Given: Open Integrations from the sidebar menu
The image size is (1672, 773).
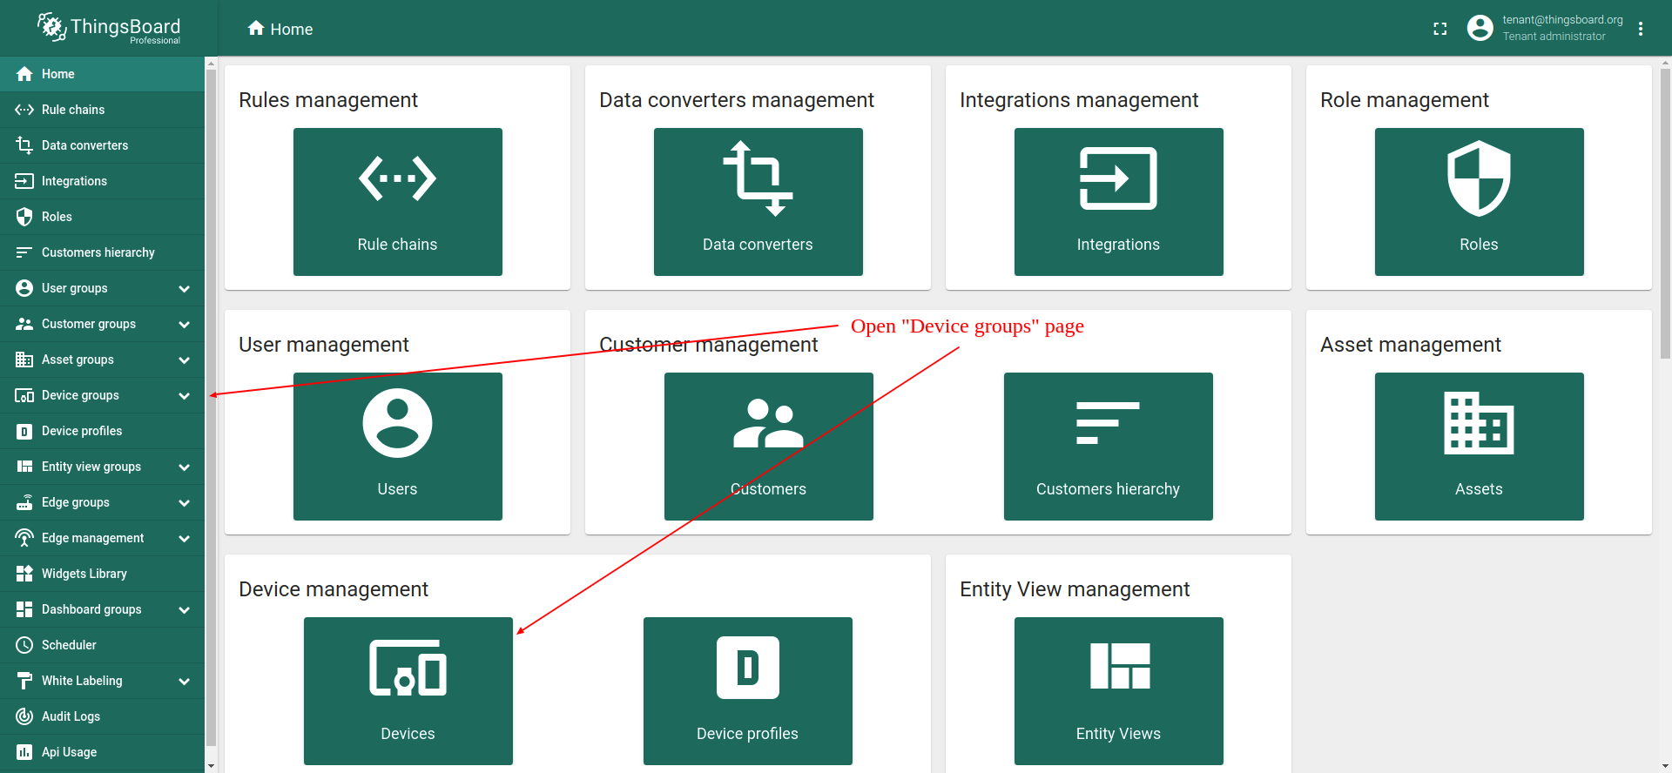Looking at the screenshot, I should [102, 181].
